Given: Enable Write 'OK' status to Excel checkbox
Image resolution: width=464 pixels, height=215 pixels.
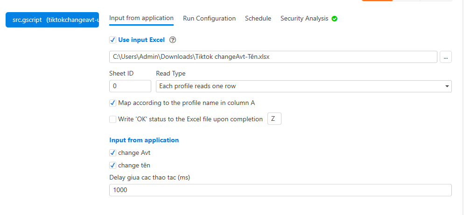Looking at the screenshot, I should point(112,119).
